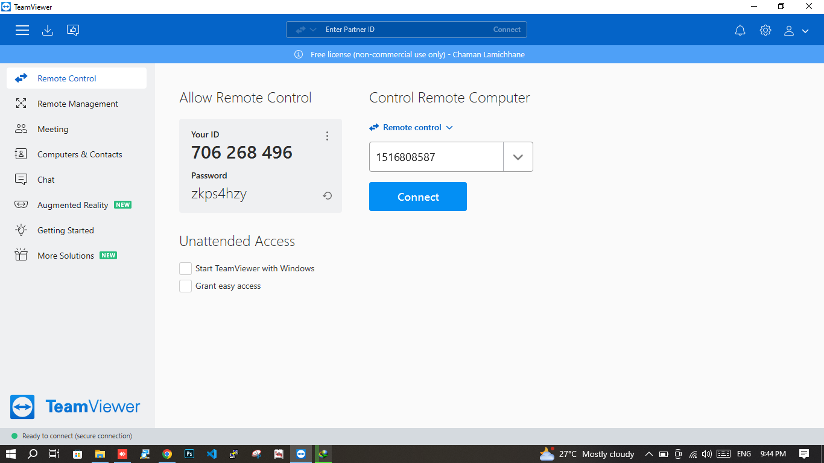
Task: Open Task View on the taskbar
Action: [x=54, y=454]
